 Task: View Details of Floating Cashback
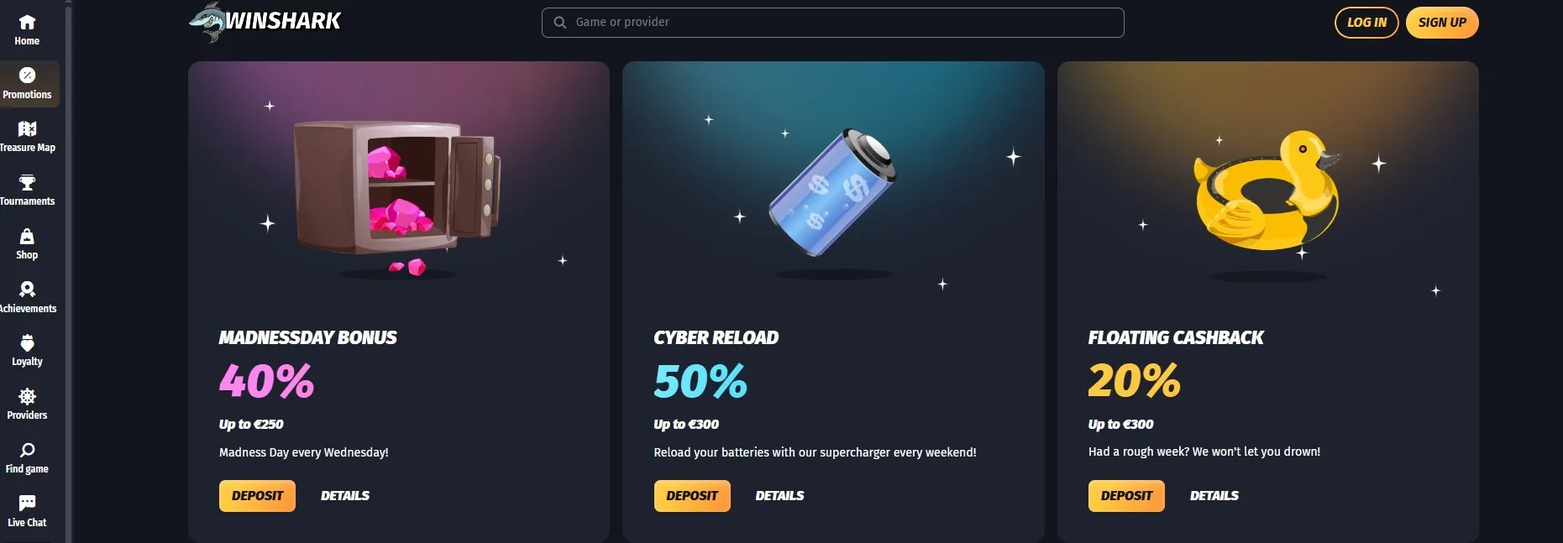pos(1214,496)
